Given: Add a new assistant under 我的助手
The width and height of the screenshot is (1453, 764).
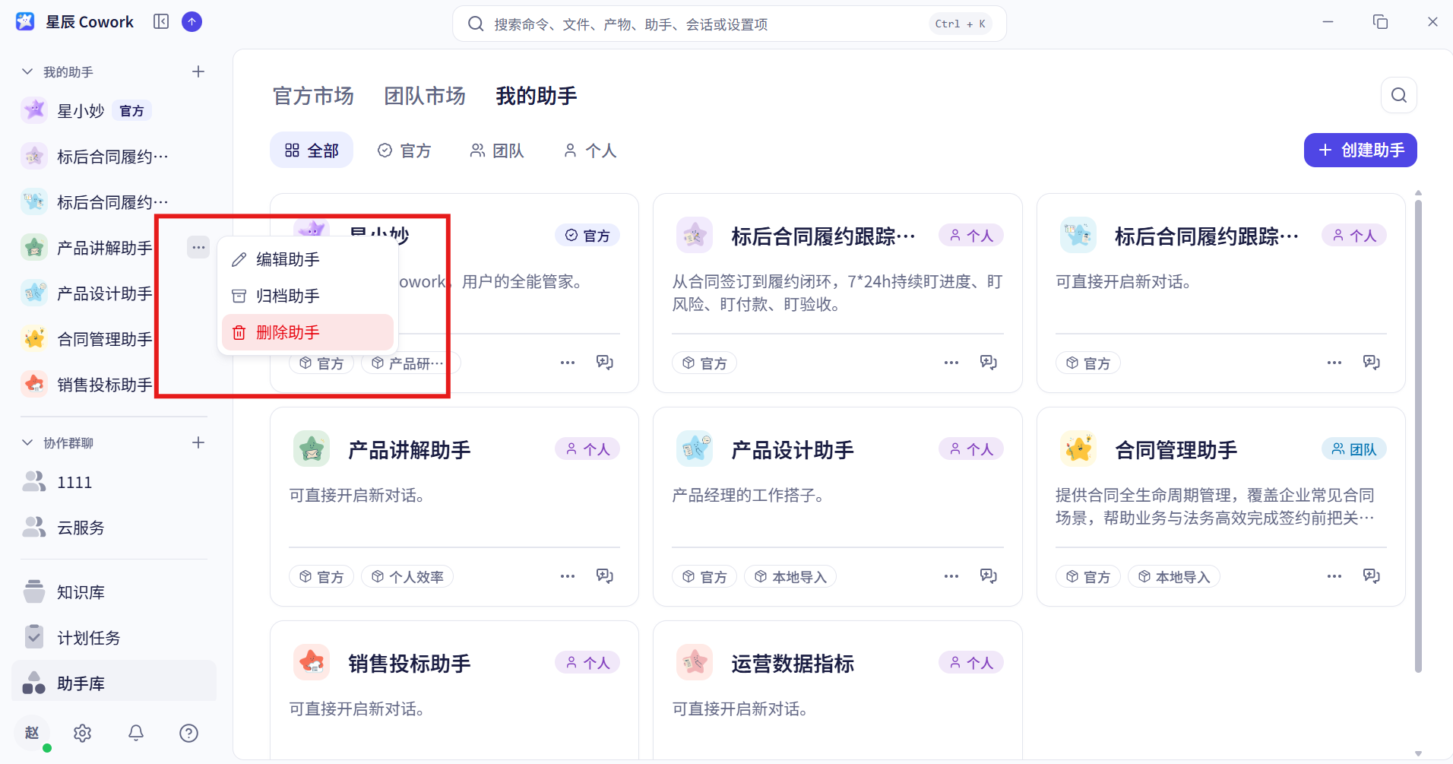Looking at the screenshot, I should (198, 71).
